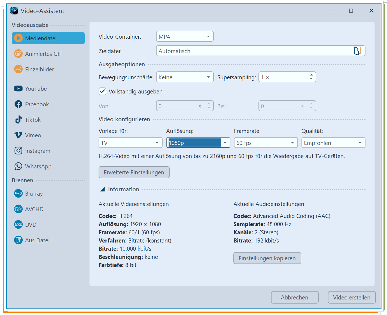Screen dimensions: 387x315
Task: Close the Video-Assistent window
Action: point(371,11)
